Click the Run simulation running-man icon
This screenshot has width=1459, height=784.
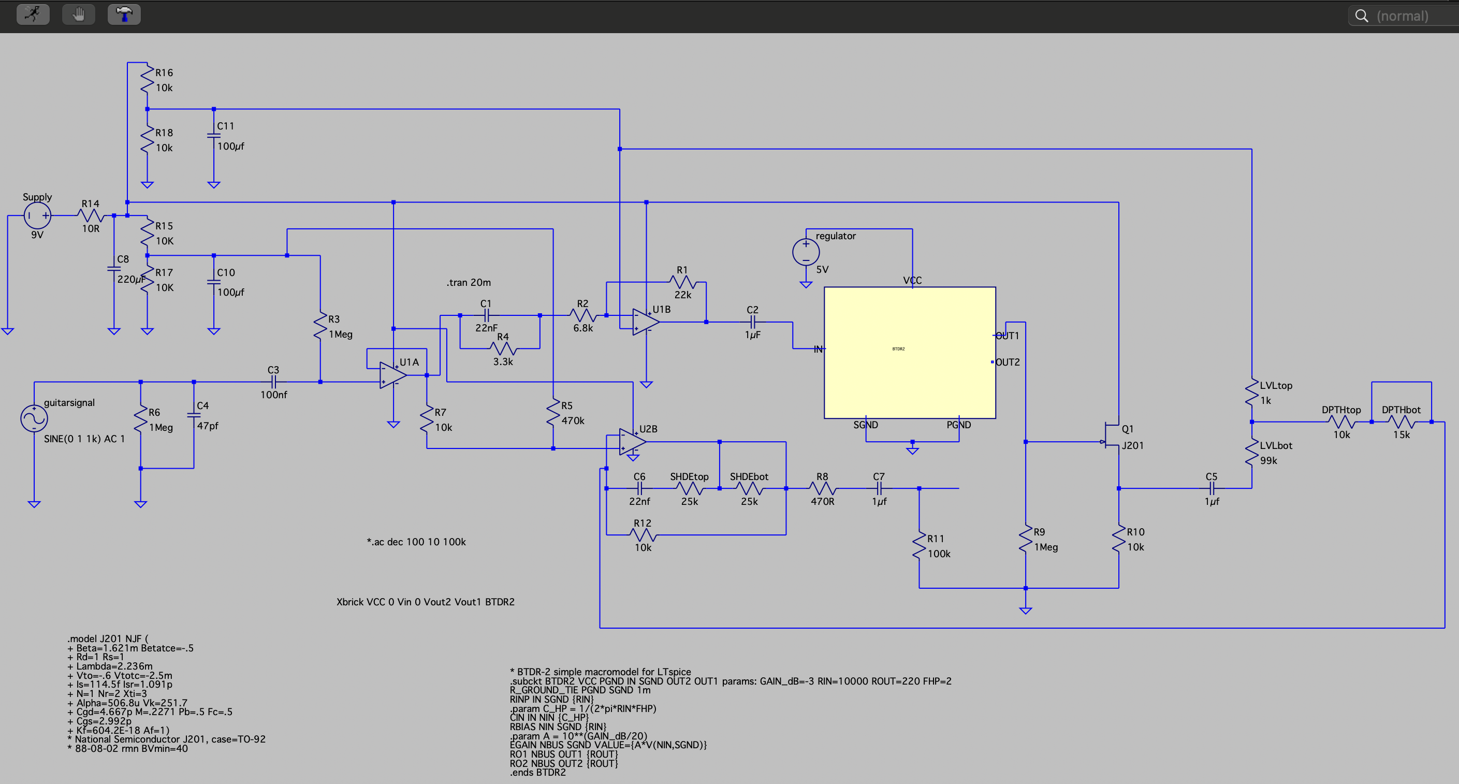tap(33, 14)
